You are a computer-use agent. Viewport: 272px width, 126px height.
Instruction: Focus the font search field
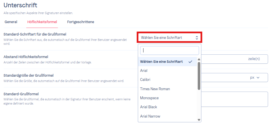[169, 50]
